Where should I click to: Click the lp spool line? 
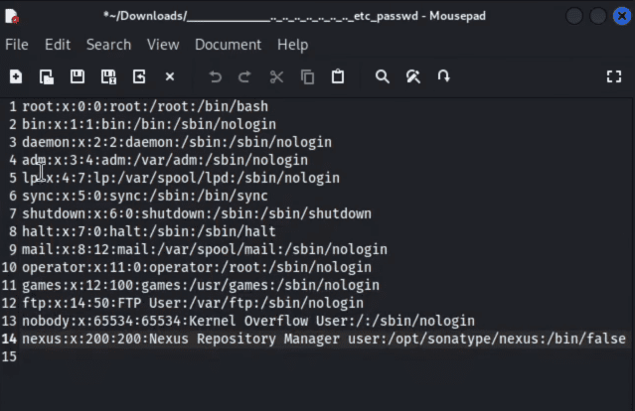pyautogui.click(x=181, y=178)
